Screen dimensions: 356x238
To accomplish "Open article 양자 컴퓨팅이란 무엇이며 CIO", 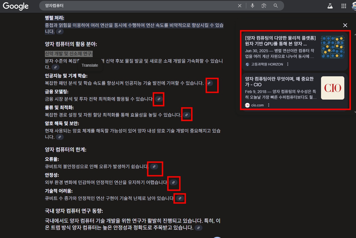I will tap(279, 82).
